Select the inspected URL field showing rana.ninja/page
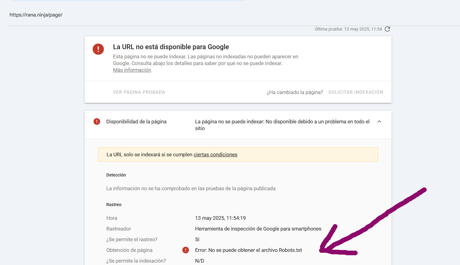Viewport: 460px width, 265px height. pos(36,15)
